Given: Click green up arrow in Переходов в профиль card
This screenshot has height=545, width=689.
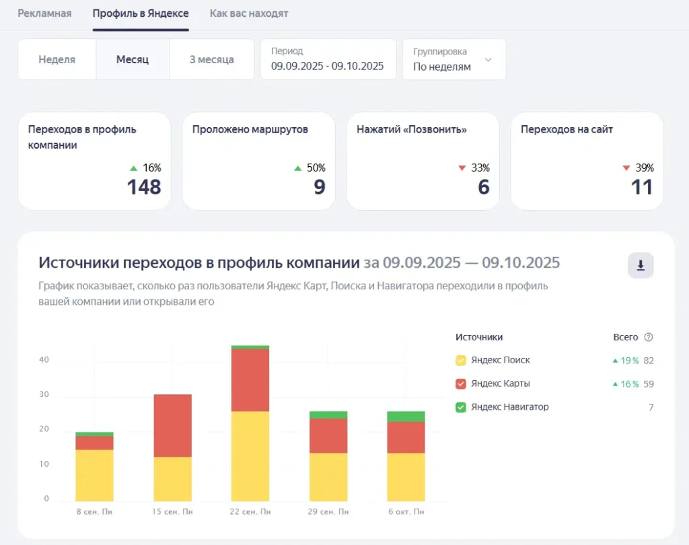Looking at the screenshot, I should (x=133, y=168).
